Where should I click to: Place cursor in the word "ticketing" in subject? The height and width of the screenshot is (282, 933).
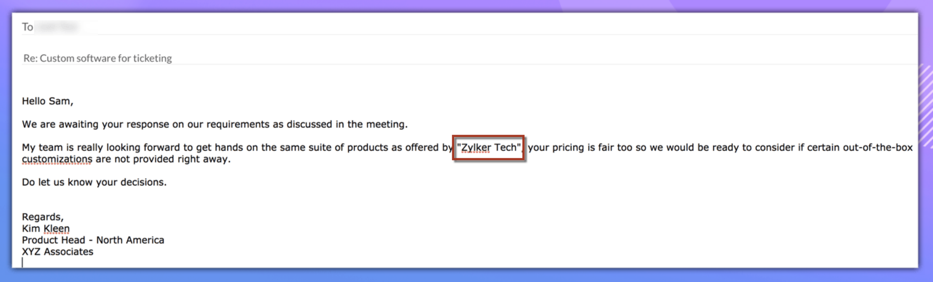tap(152, 58)
